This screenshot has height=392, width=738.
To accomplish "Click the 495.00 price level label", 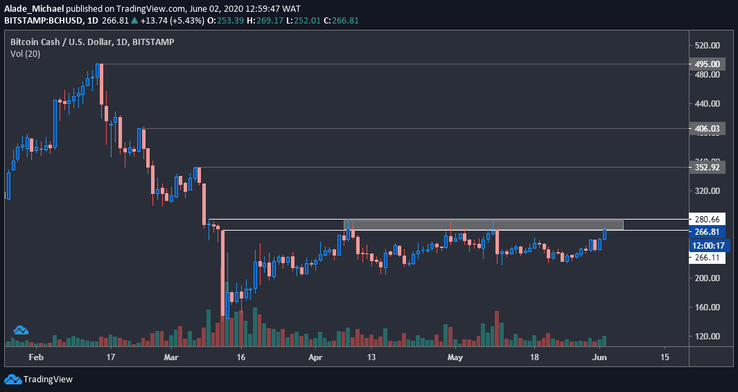I will pos(706,64).
